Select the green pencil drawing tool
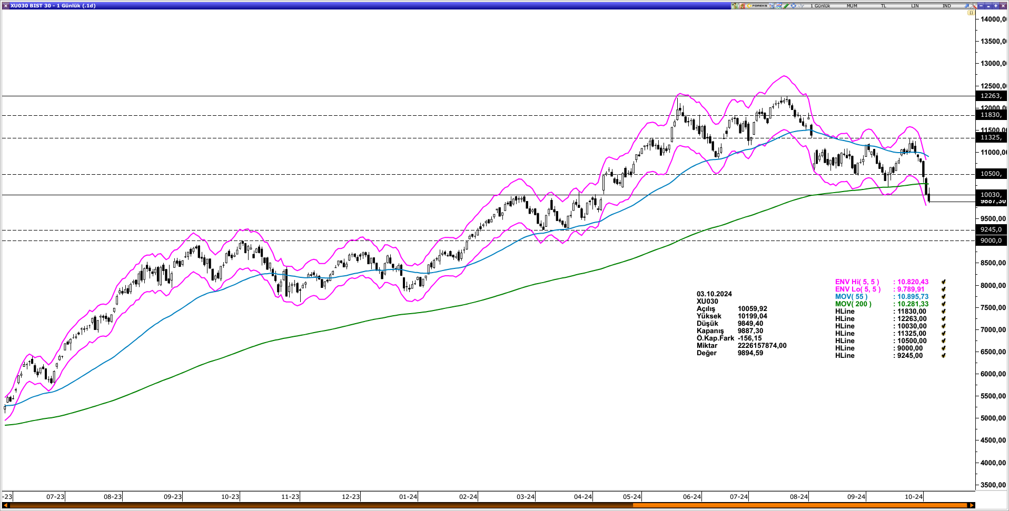Image resolution: width=1009 pixels, height=511 pixels. pyautogui.click(x=786, y=6)
